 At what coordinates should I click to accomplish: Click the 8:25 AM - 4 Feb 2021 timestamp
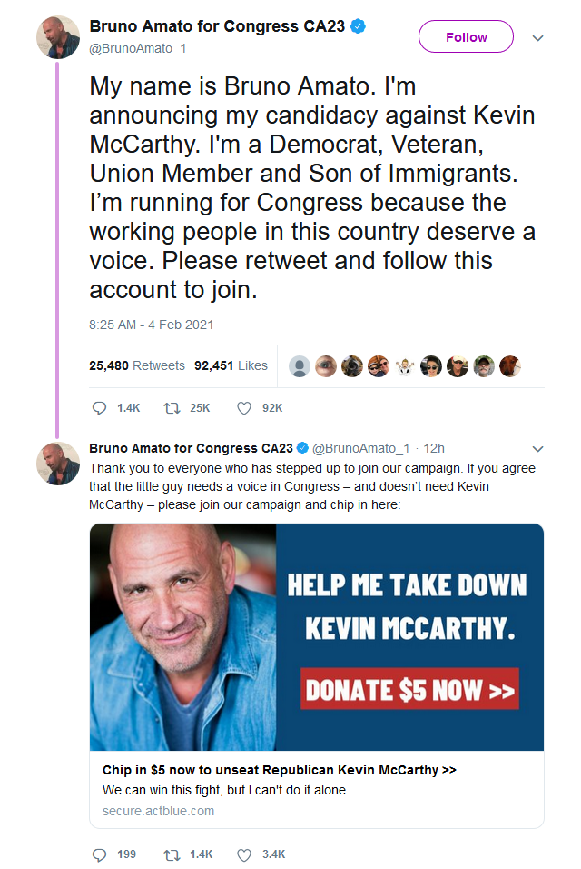(x=151, y=325)
